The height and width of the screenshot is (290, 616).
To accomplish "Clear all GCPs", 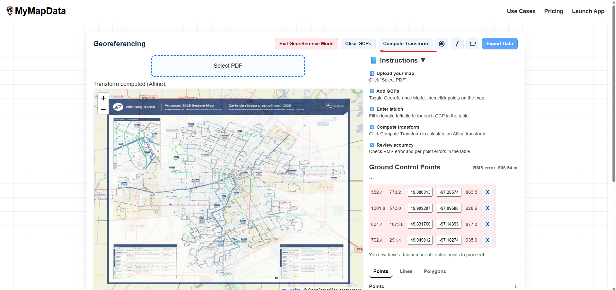I will tap(358, 44).
